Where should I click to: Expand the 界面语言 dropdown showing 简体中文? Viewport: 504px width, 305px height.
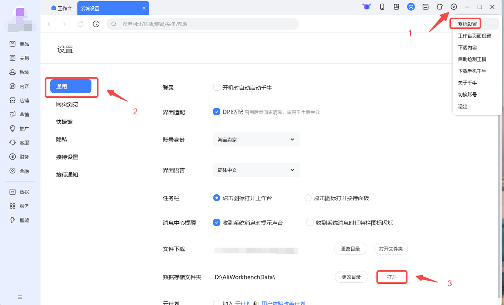tap(256, 170)
